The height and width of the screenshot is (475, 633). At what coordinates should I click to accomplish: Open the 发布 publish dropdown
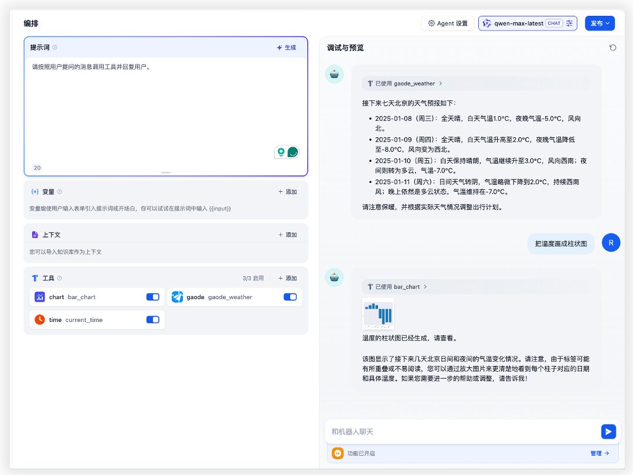[600, 23]
